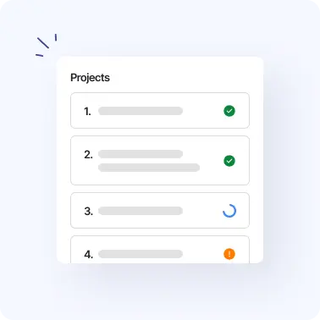Open project 3 list card
Image resolution: width=320 pixels, height=320 pixels.
point(160,210)
